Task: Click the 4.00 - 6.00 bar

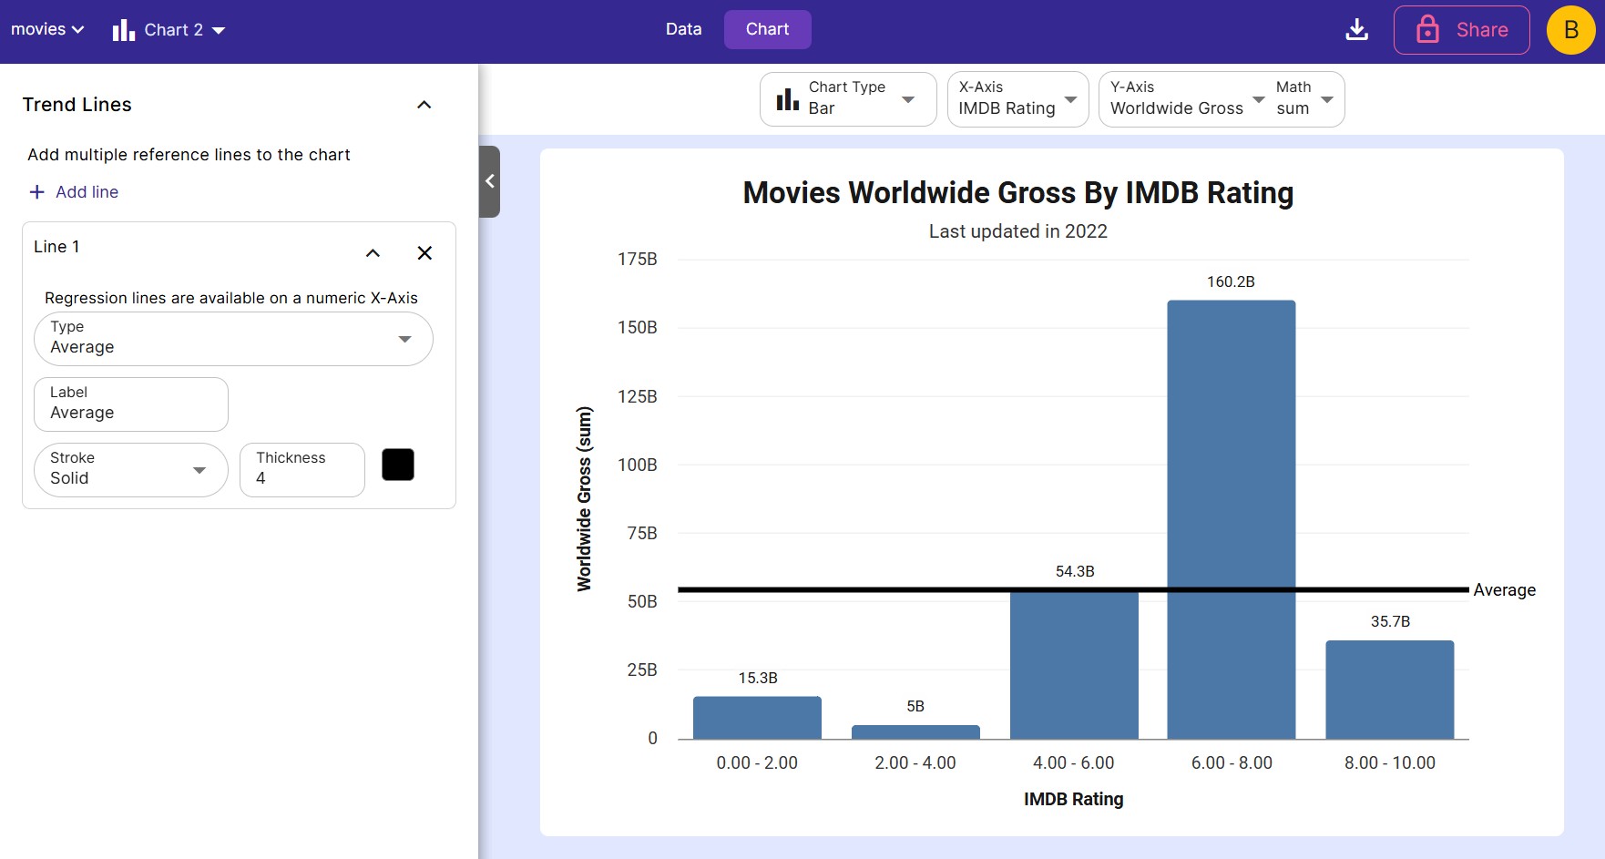Action: 1074,665
